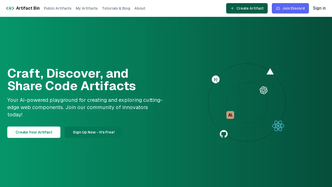Click Sign Up Now - It's Free!
332x187 pixels.
point(94,132)
